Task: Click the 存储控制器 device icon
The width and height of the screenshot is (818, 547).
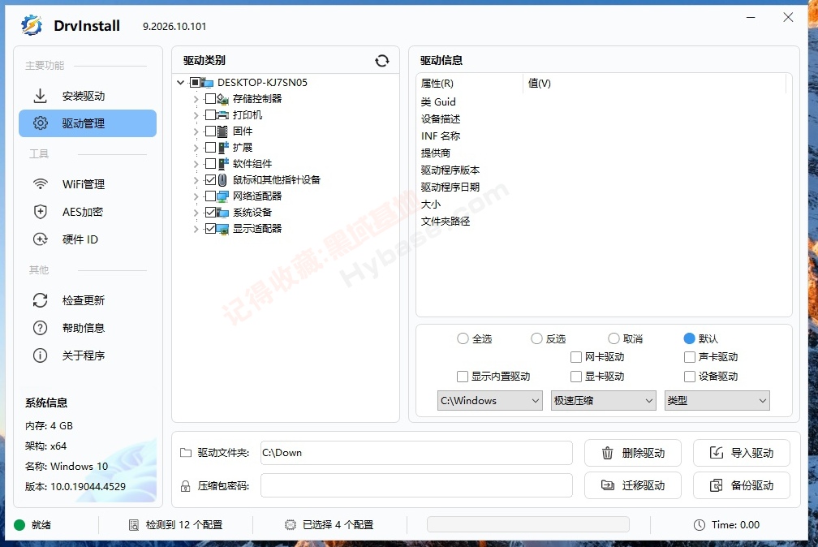Action: pos(222,99)
